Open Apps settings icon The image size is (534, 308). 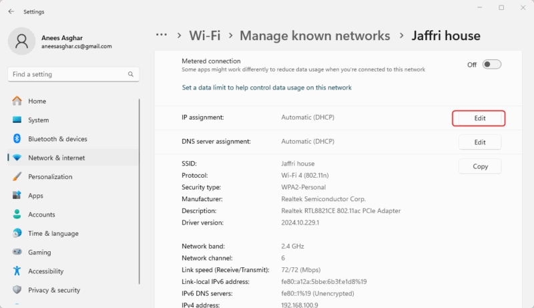click(17, 196)
